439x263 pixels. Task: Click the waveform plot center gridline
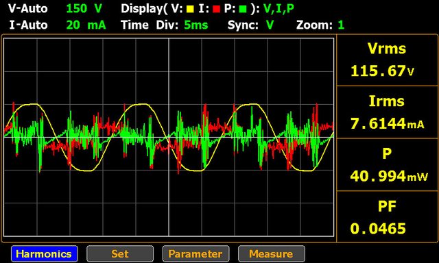[x=169, y=137]
